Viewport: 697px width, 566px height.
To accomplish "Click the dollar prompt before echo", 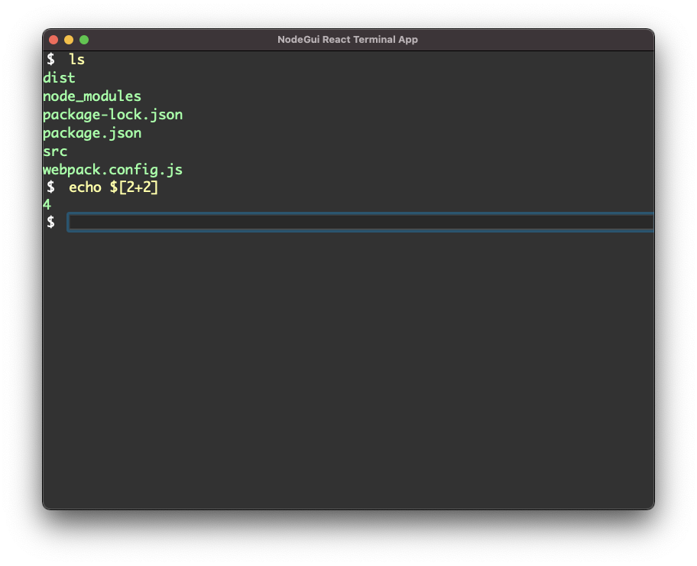I will (50, 187).
